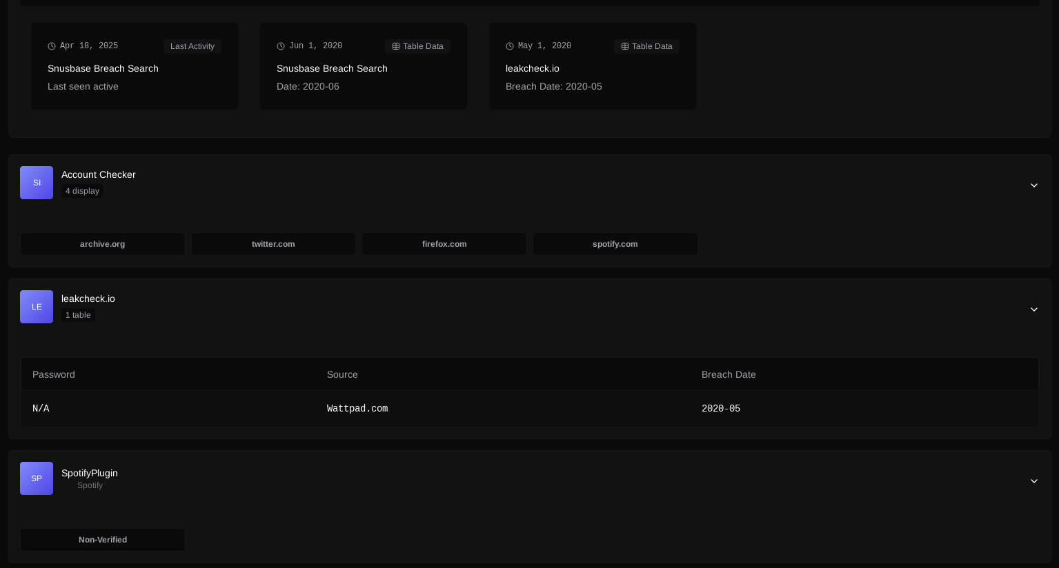The image size is (1059, 568).
Task: Click the Source column header
Action: [342, 374]
